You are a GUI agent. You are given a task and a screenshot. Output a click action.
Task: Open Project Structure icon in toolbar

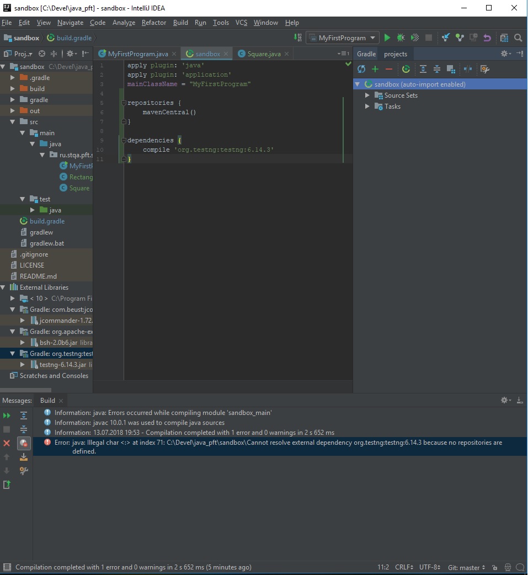tap(504, 38)
